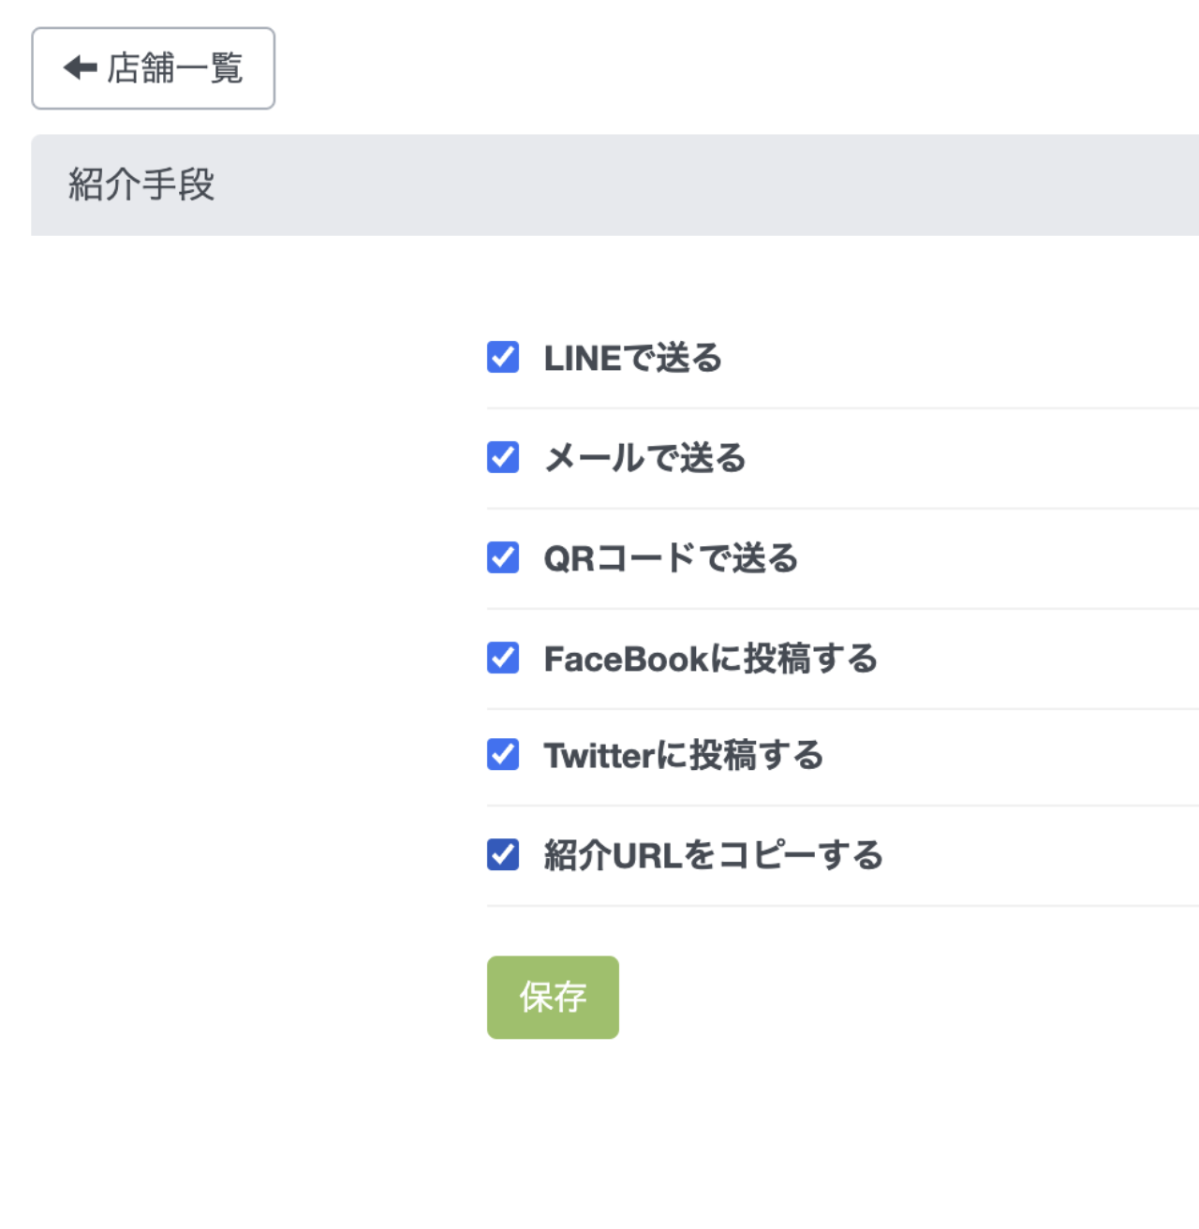Click the メールで送る label text
1199x1229 pixels.
(x=645, y=458)
